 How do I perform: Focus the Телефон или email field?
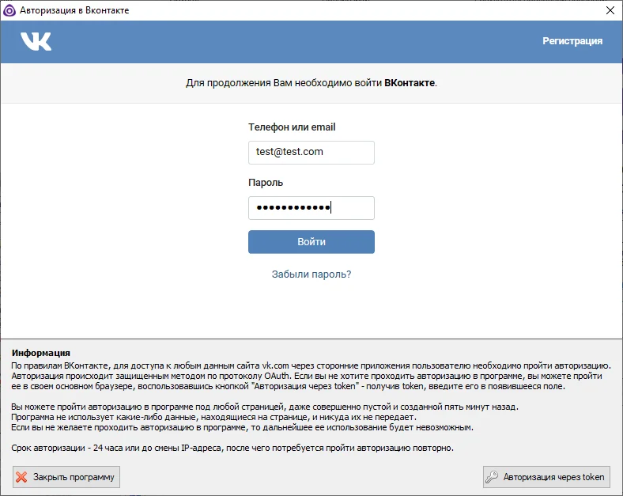pos(311,152)
